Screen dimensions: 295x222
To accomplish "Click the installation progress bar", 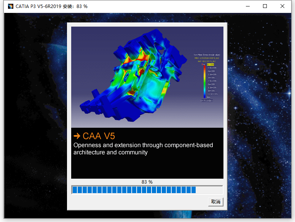I will click(x=147, y=190).
